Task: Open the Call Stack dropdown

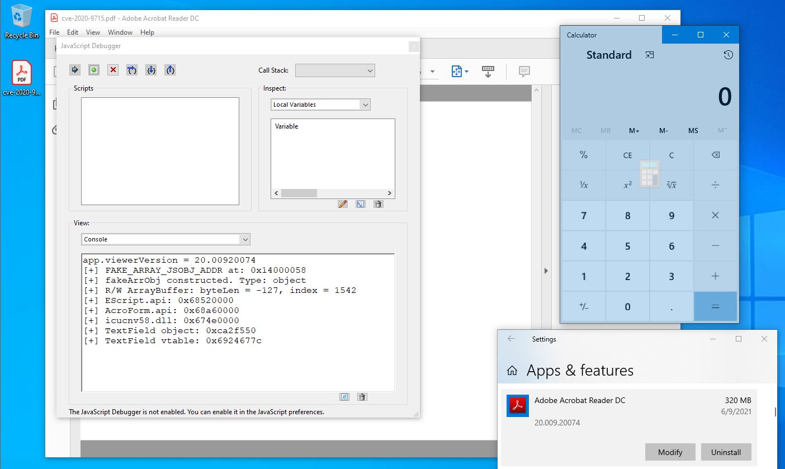Action: (x=335, y=70)
